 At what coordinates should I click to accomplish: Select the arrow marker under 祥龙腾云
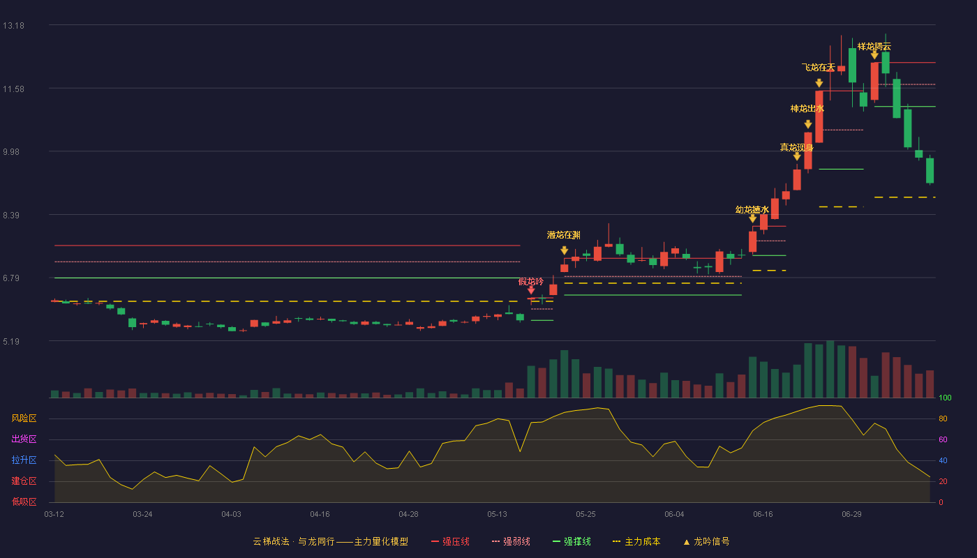coord(874,54)
